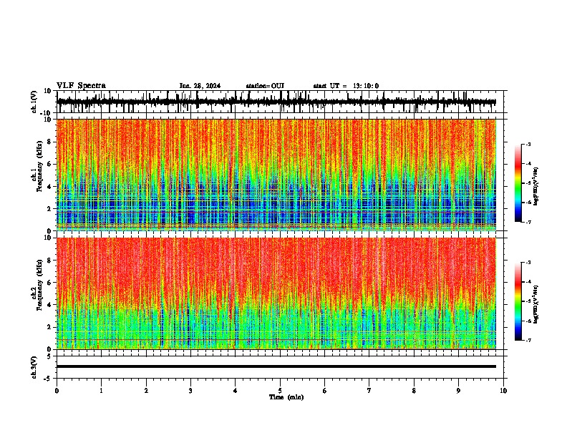Click the ch.3(V) axis label
This screenshot has height=438, width=567.
[x=34, y=367]
